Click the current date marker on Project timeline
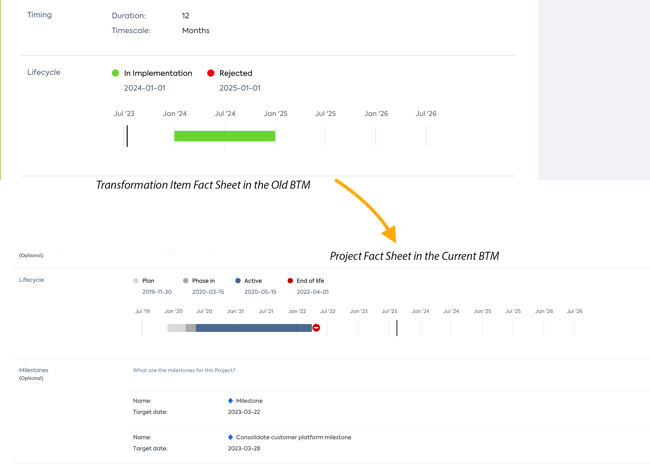Image resolution: width=650 pixels, height=464 pixels. point(397,328)
